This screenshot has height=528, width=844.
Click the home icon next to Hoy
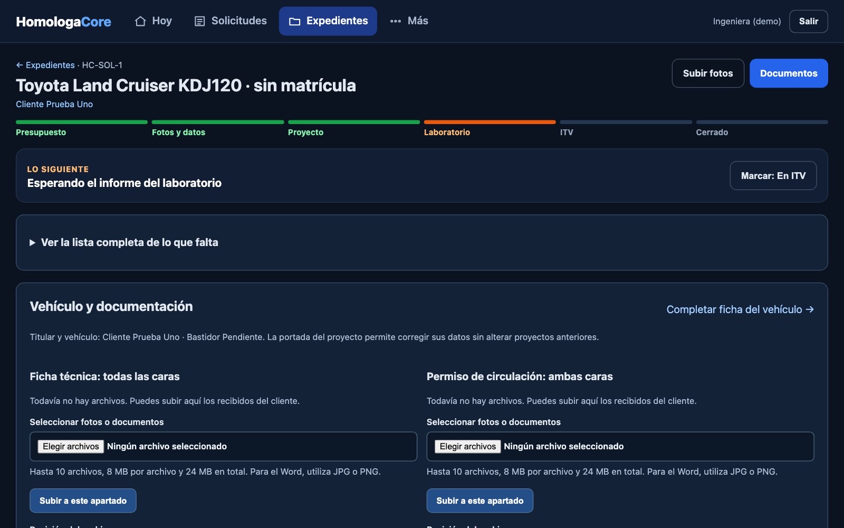coord(140,21)
